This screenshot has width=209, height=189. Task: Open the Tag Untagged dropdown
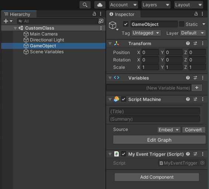pos(146,33)
